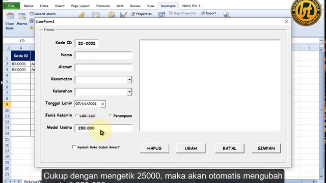Screen dimensions: 326x183
Task: Open Add-Ins icon in Developer ribbon
Action: [x=81, y=15]
